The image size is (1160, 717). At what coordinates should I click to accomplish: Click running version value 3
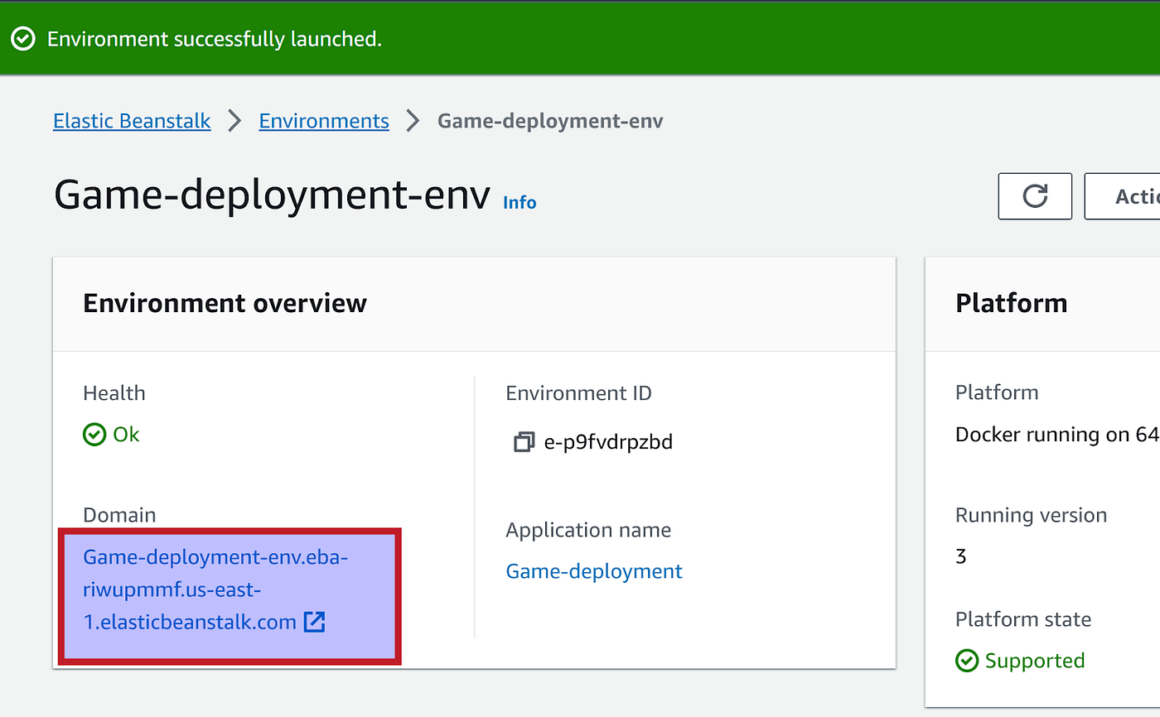point(961,556)
